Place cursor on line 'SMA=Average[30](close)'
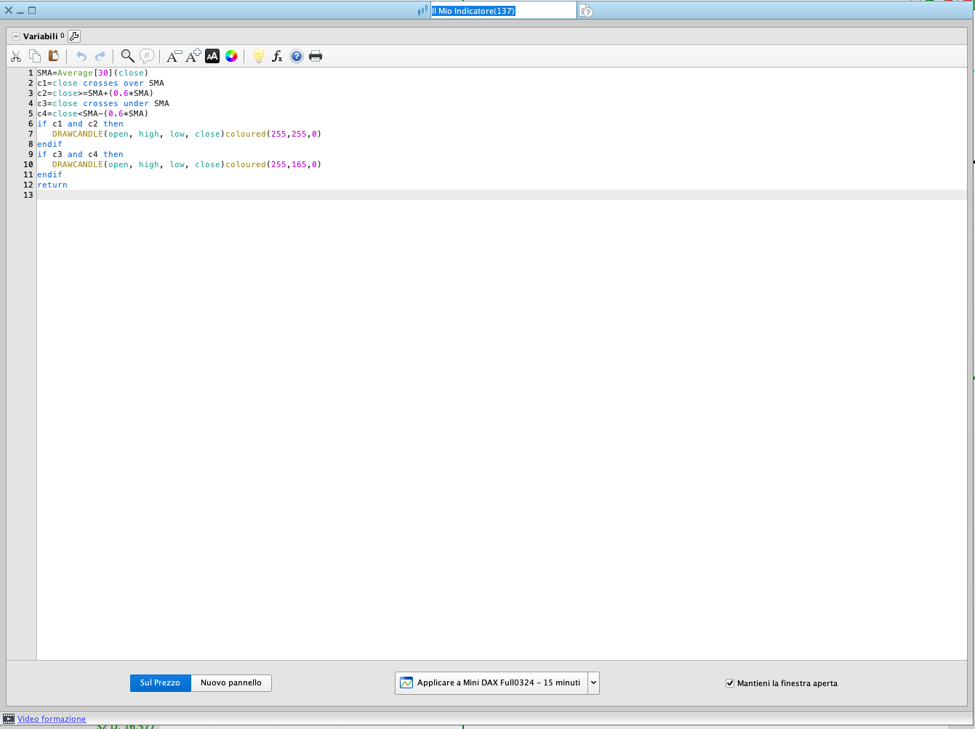975x729 pixels. click(92, 73)
